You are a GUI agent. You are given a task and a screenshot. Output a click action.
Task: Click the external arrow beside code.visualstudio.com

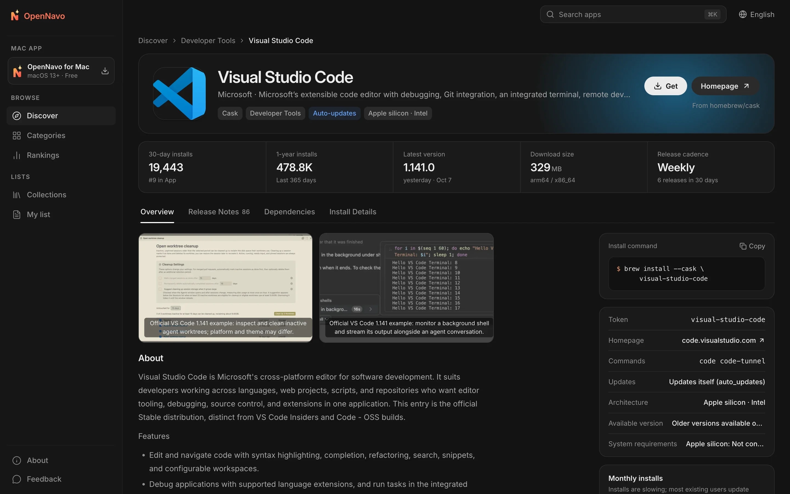click(761, 340)
